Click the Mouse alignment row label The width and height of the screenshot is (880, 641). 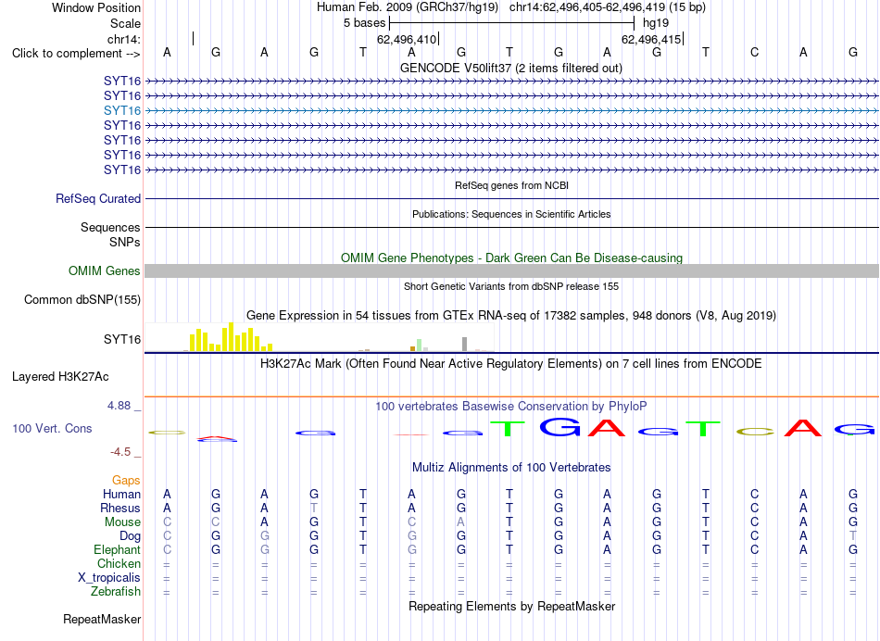pyautogui.click(x=122, y=522)
